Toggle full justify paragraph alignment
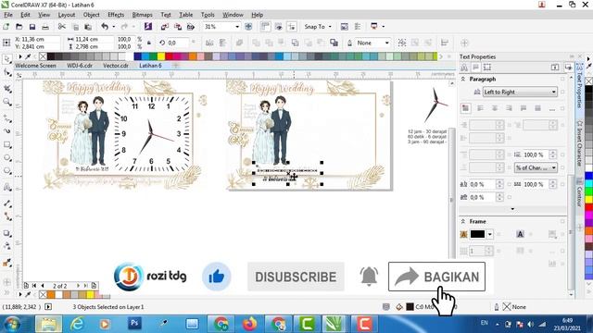This screenshot has height=333, width=593. (x=524, y=108)
